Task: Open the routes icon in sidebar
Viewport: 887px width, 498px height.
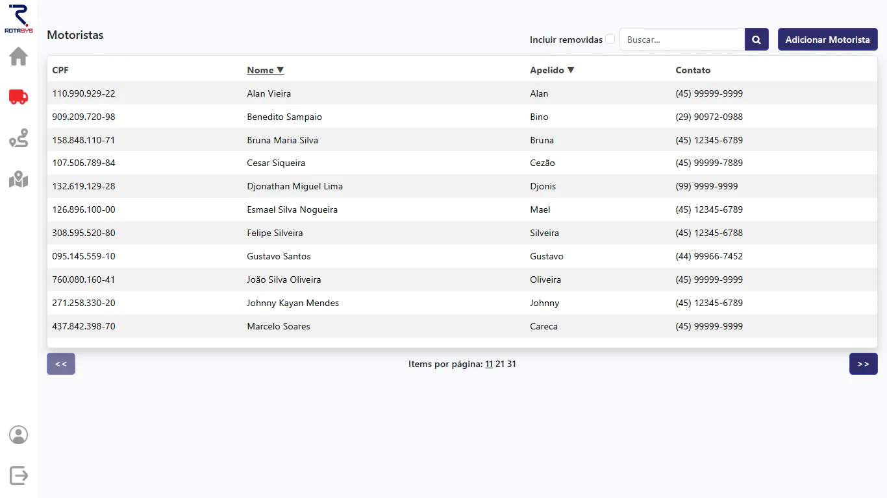Action: point(18,138)
